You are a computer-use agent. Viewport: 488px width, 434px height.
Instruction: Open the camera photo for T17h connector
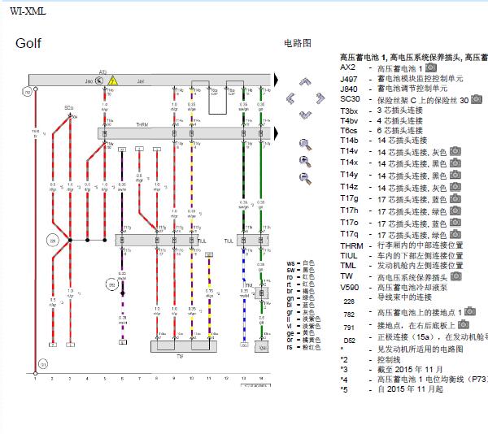pyautogui.click(x=455, y=210)
